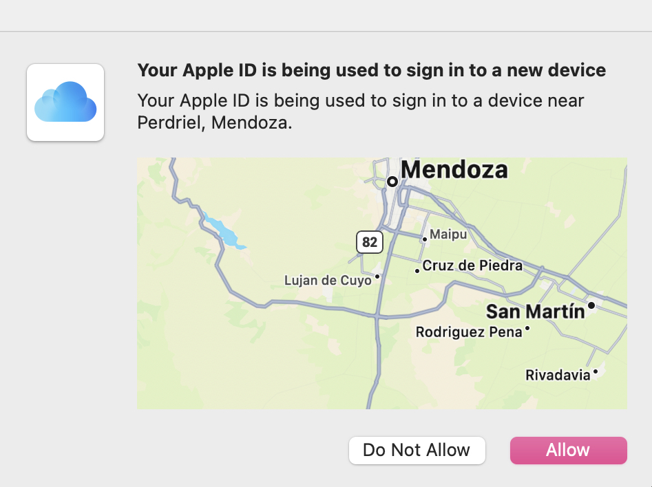652x487 pixels.
Task: Click the Rodriguez Pena location dot
Action: (527, 329)
